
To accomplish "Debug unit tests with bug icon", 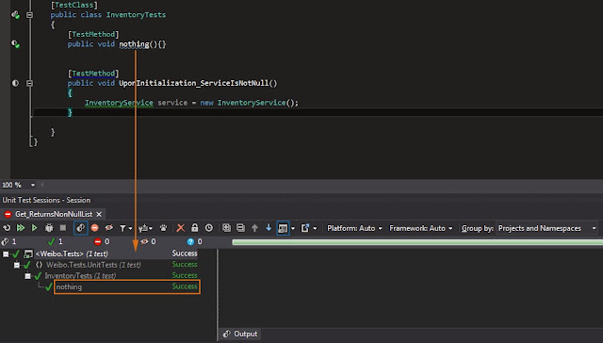I will [49, 228].
